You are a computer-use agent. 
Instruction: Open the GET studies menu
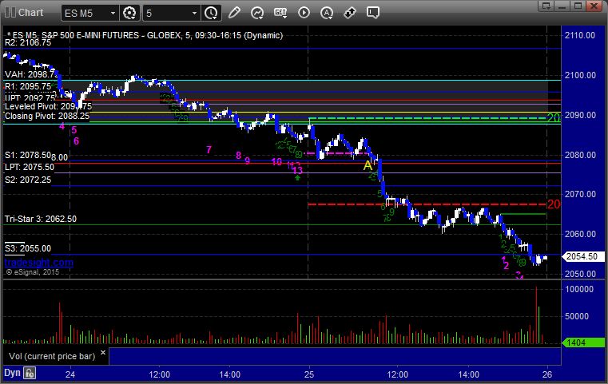coord(280,13)
